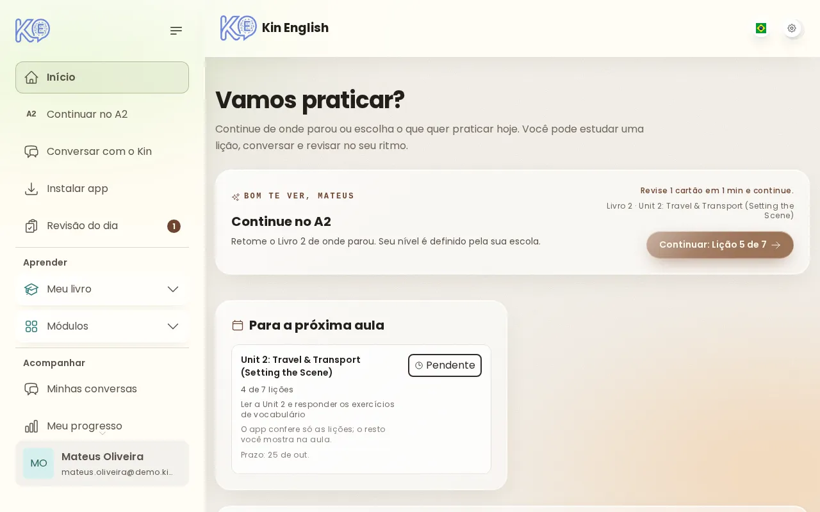Click the chat icon for Minhas conversas

[31, 389]
